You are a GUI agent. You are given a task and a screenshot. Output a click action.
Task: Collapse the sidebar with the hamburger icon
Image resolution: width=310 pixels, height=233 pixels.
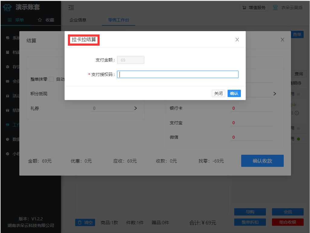(x=71, y=8)
